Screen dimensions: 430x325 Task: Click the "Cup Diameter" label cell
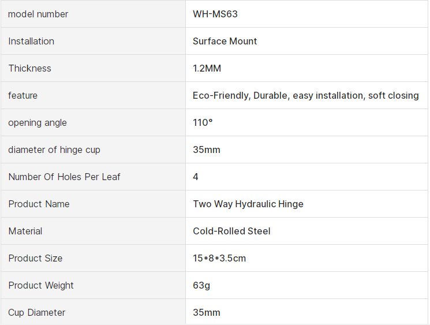(37, 312)
